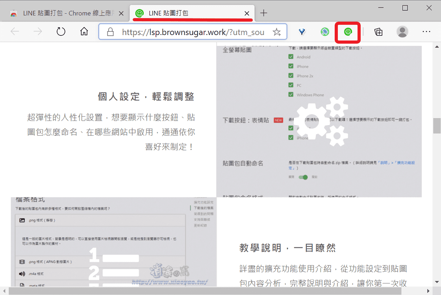Add this page to favorites star

tap(277, 32)
